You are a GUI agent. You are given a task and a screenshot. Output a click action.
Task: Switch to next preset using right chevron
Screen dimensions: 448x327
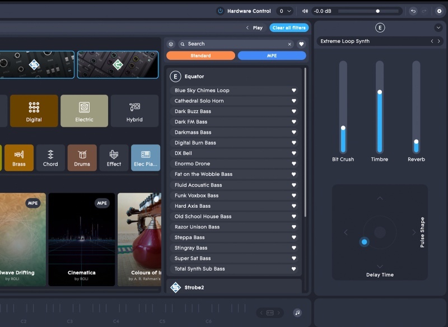point(439,41)
